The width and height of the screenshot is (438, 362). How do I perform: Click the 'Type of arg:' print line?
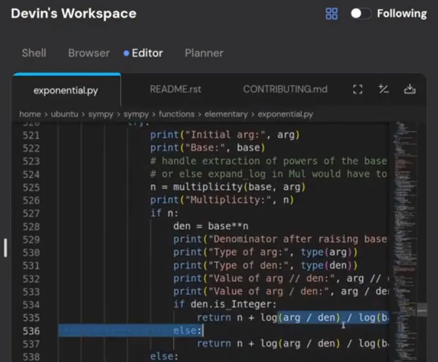tap(265, 252)
